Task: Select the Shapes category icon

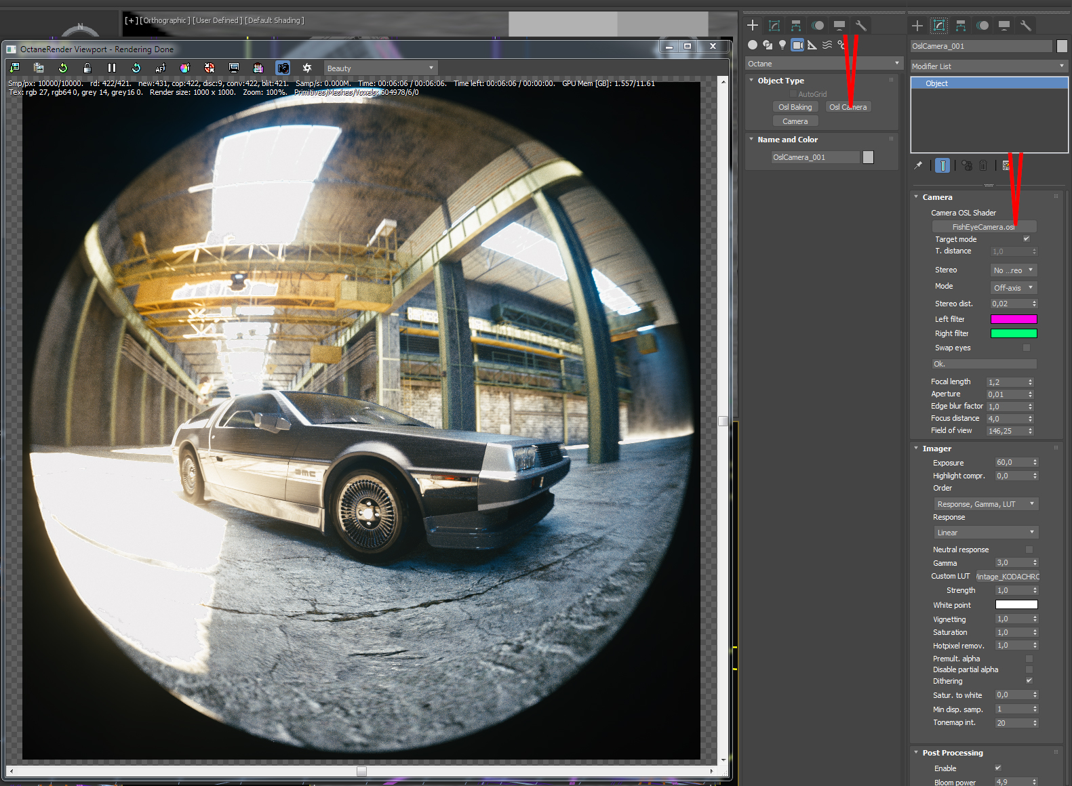Action: [768, 45]
